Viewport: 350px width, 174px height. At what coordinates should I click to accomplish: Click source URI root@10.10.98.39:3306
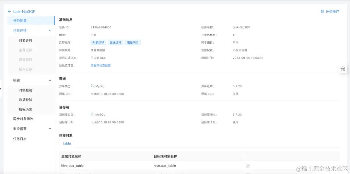[x=107, y=94]
